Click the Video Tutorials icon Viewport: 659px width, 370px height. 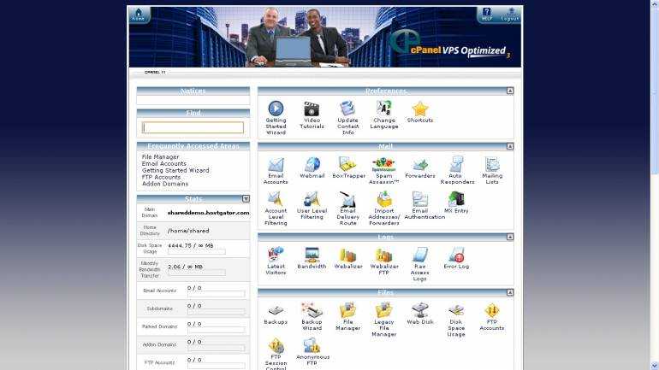[312, 109]
